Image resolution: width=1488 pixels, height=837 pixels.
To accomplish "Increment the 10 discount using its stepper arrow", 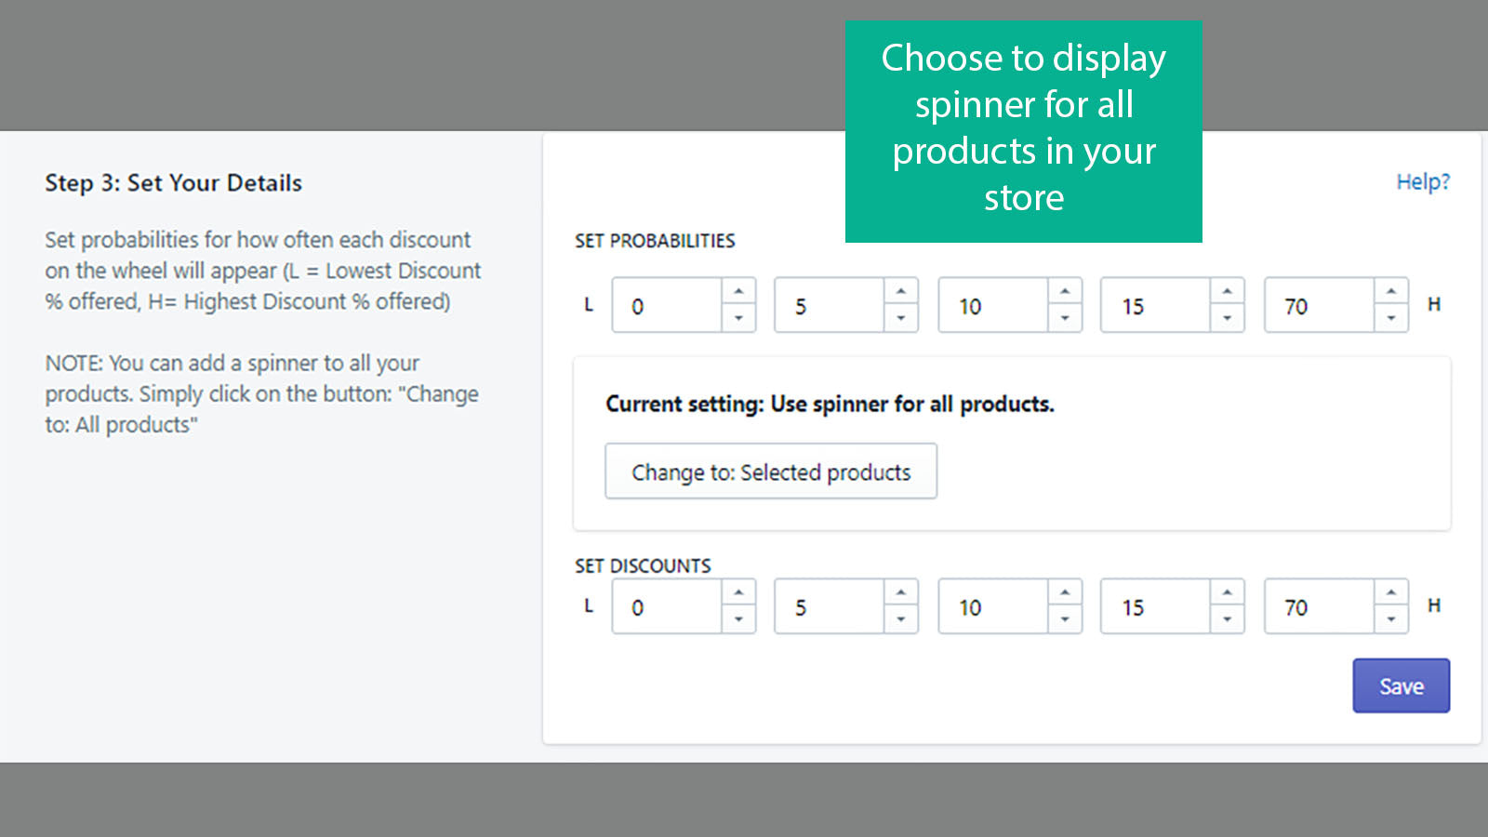I will pyautogui.click(x=1065, y=592).
